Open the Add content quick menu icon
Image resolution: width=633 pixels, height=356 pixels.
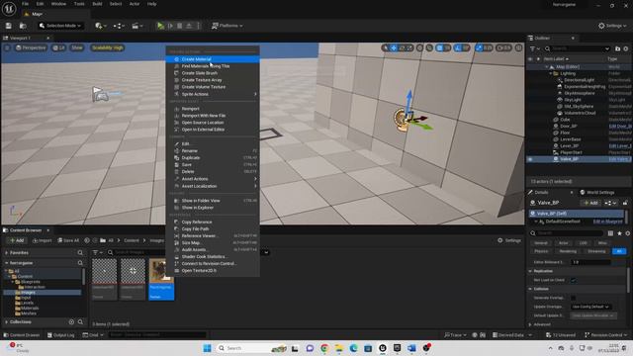[100, 26]
